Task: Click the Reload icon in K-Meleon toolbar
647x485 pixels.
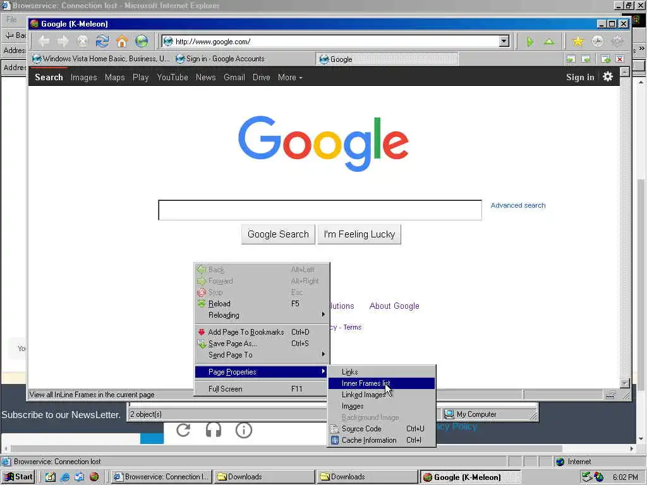Action: (102, 41)
